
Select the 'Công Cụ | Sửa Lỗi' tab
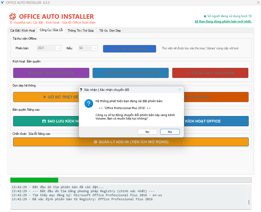coord(51,30)
